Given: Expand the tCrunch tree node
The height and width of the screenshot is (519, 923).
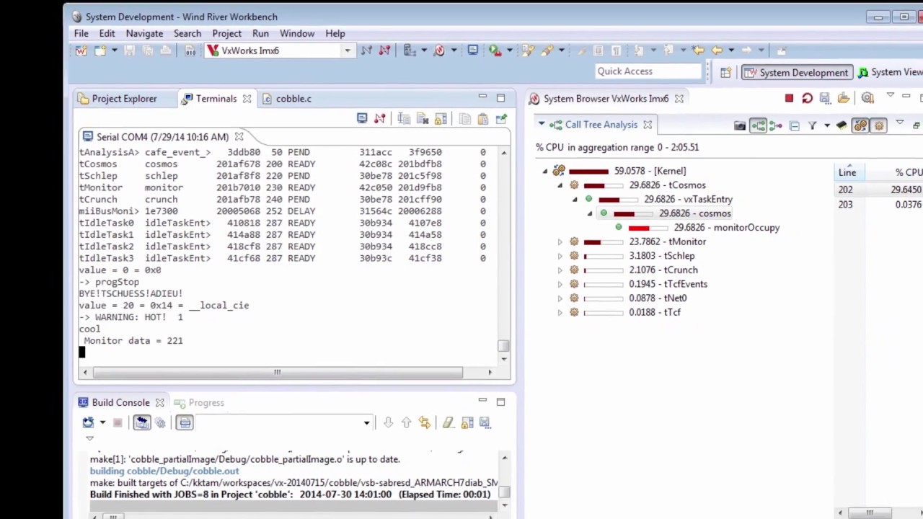Looking at the screenshot, I should pyautogui.click(x=560, y=270).
